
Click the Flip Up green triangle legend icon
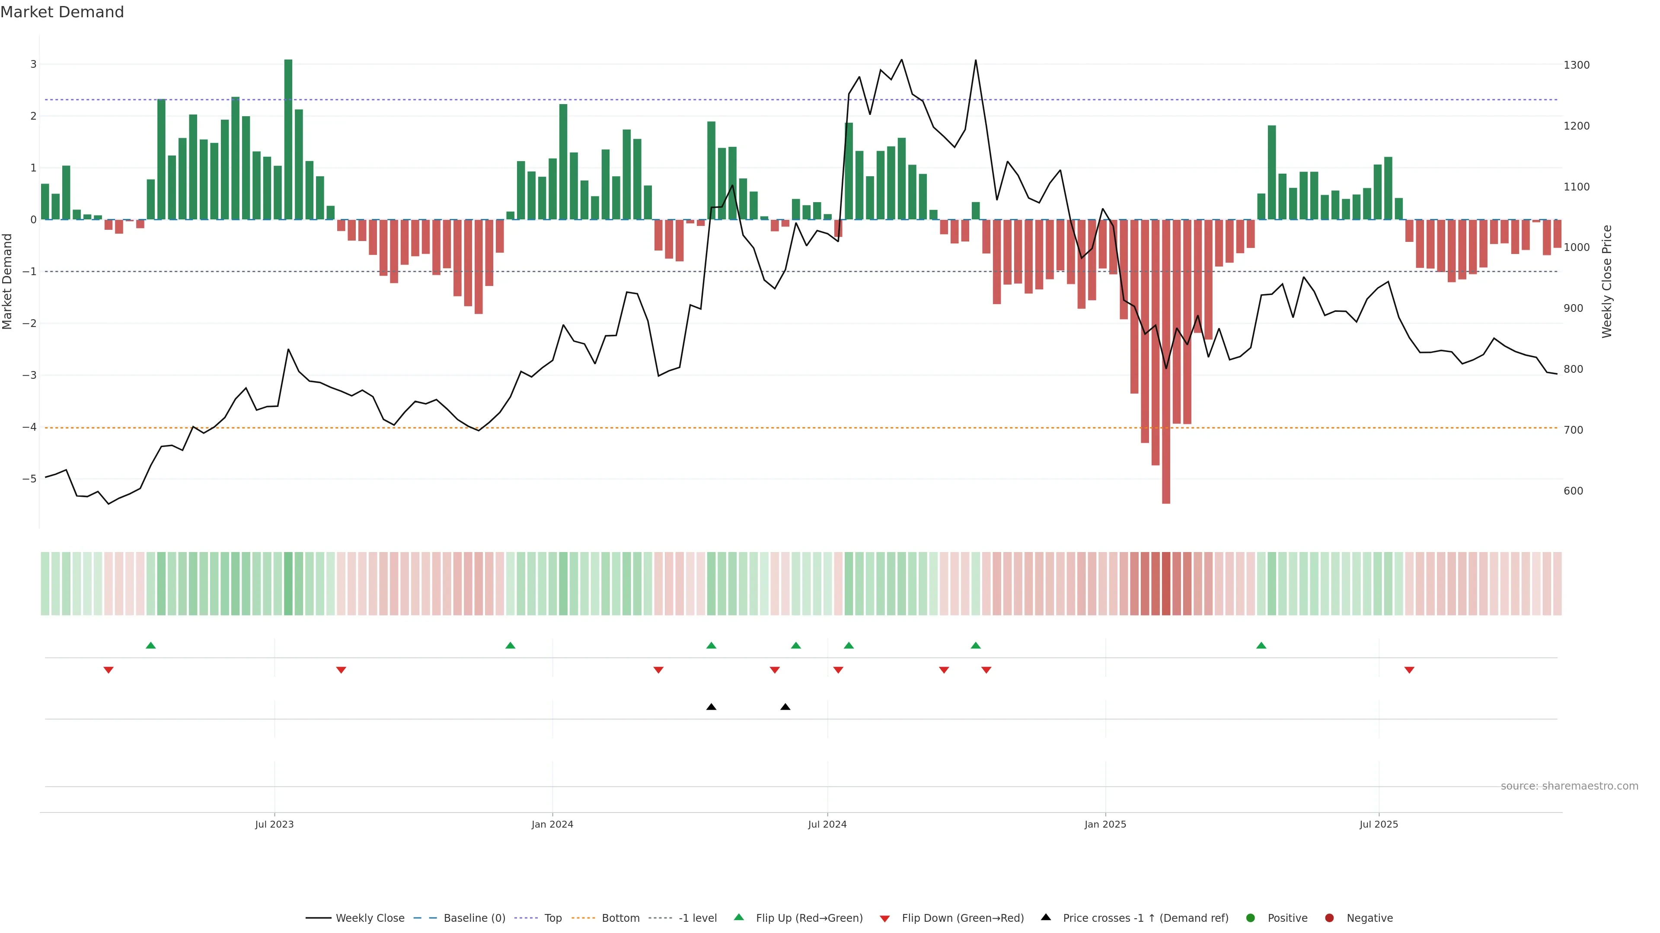[738, 917]
